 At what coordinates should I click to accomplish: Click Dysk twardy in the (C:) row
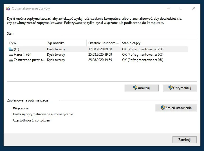(56, 49)
